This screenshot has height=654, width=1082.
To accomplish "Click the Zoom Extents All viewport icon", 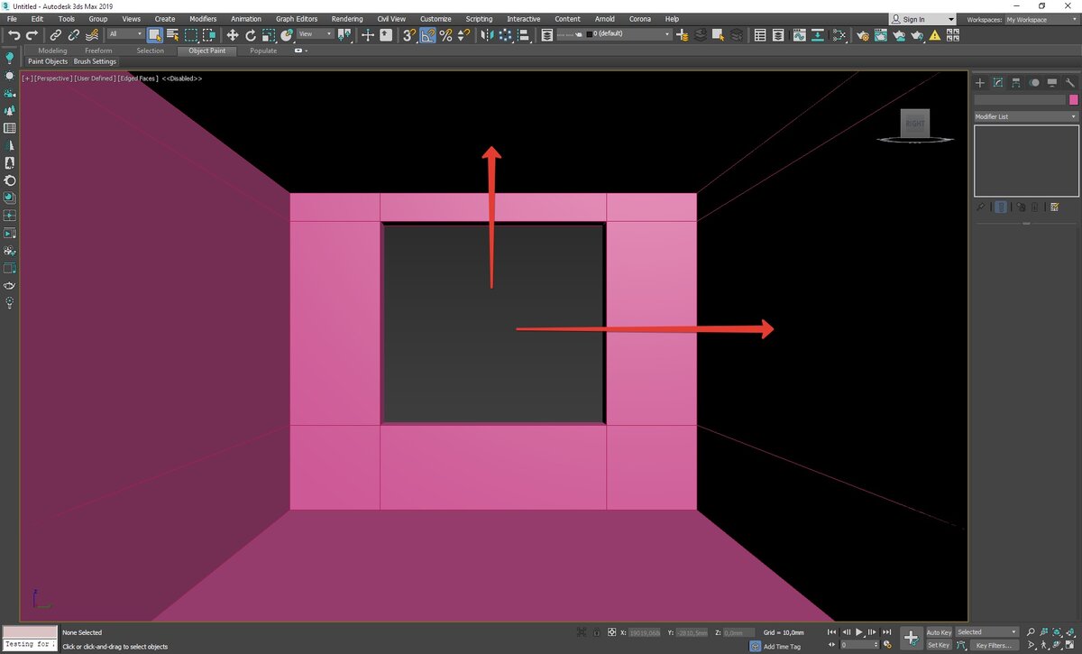I will coord(1068,631).
